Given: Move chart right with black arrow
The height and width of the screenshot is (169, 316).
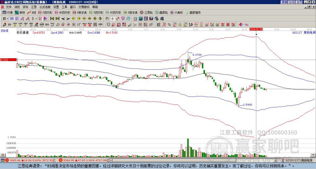Looking at the screenshot, I should pyautogui.click(x=68, y=19).
